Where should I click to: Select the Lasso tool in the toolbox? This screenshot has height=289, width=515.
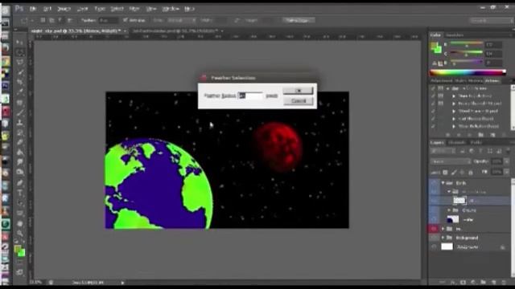tap(19, 62)
